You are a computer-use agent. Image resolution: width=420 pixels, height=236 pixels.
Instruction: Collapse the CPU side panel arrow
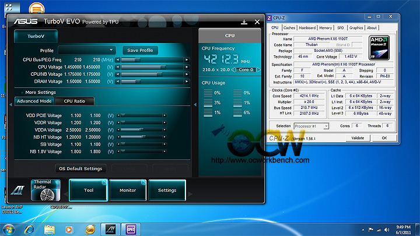click(195, 105)
